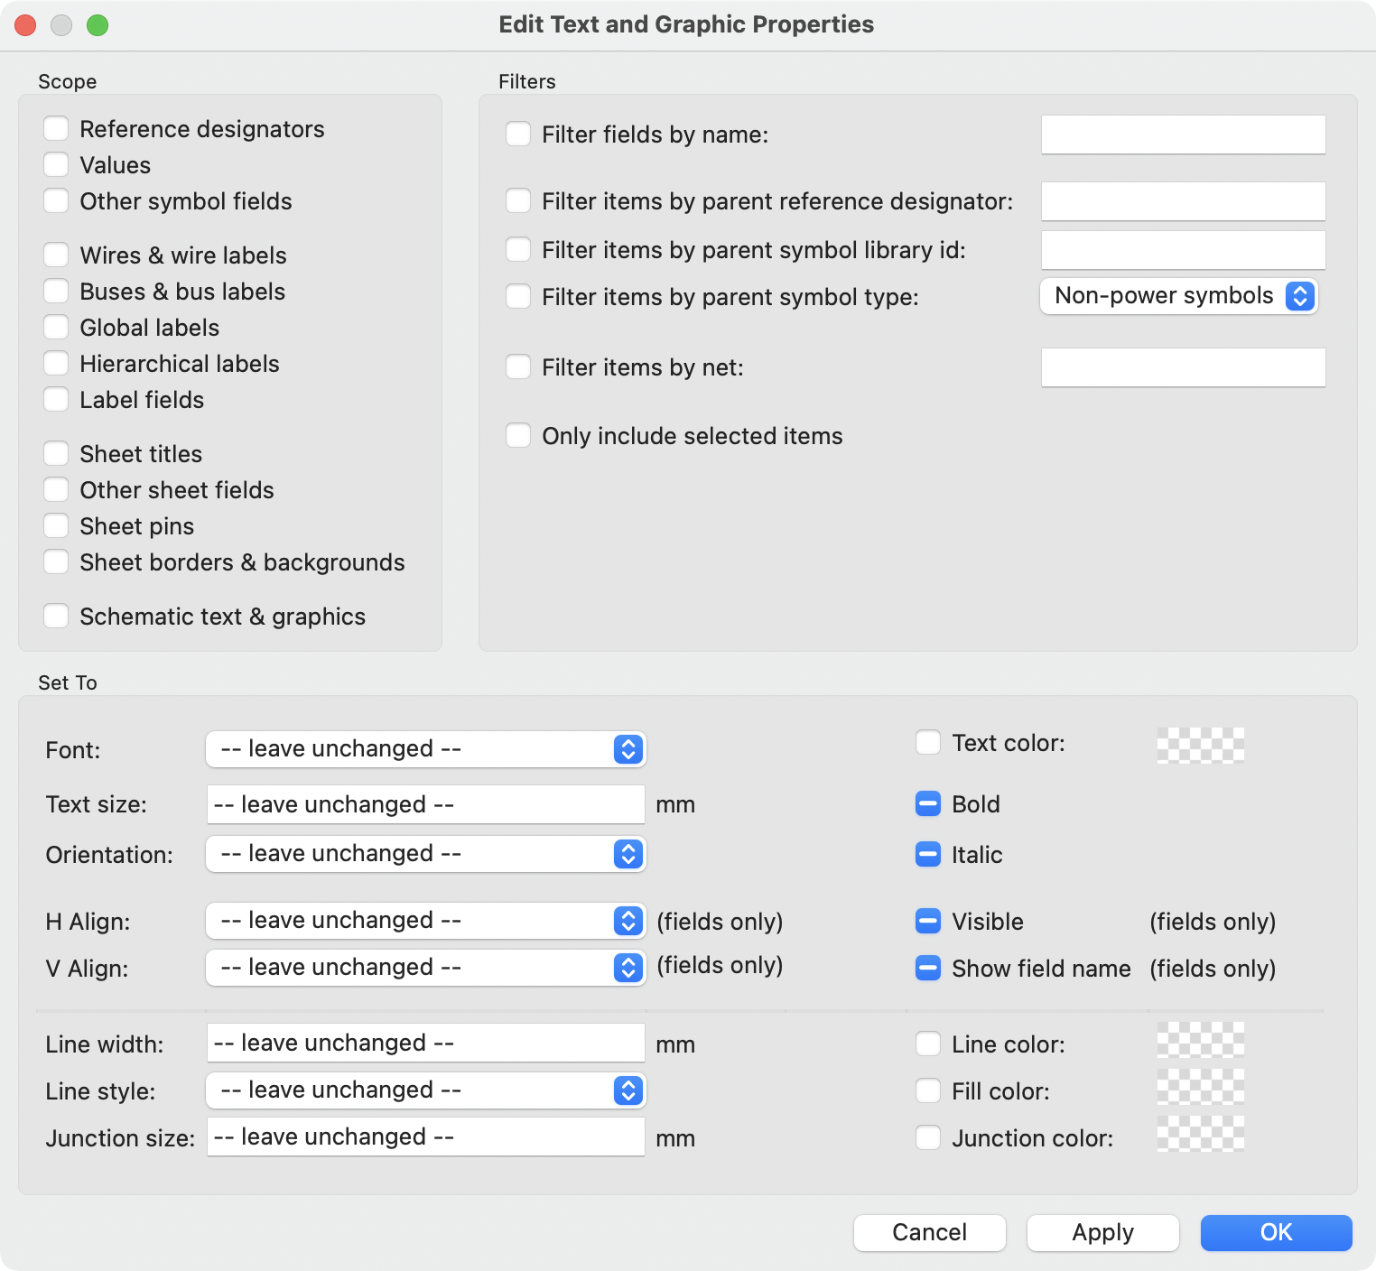Enable the Sheet titles scope
Image resolution: width=1376 pixels, height=1271 pixels.
(x=56, y=453)
